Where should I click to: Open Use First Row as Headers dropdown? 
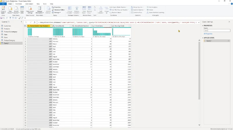click(119, 10)
